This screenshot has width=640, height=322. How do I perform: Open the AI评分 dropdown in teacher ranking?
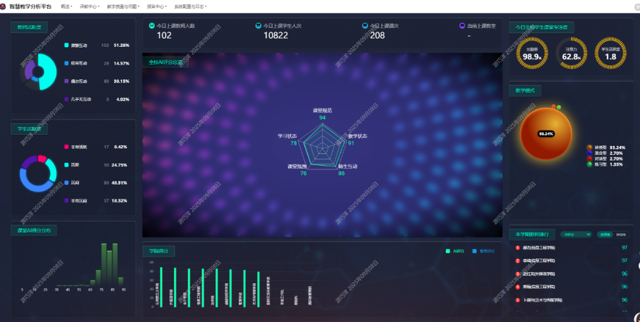coord(576,235)
